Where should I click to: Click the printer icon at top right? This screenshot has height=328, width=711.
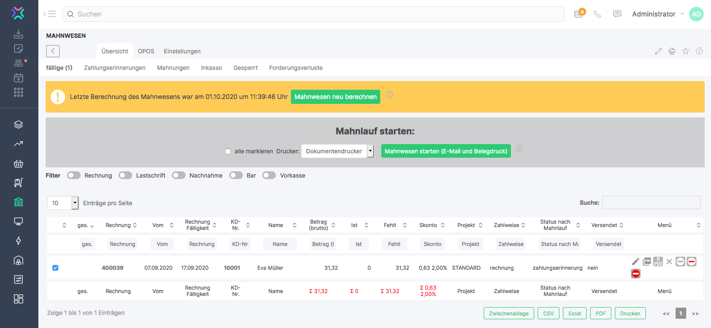tap(672, 51)
